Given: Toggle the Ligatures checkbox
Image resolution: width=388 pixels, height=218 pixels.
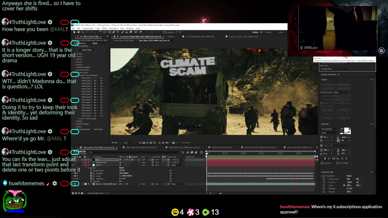Looking at the screenshot, I should [322, 163].
